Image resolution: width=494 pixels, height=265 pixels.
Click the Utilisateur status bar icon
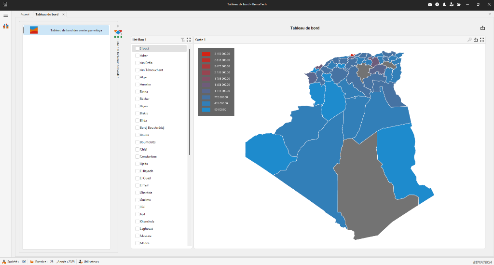point(81,262)
